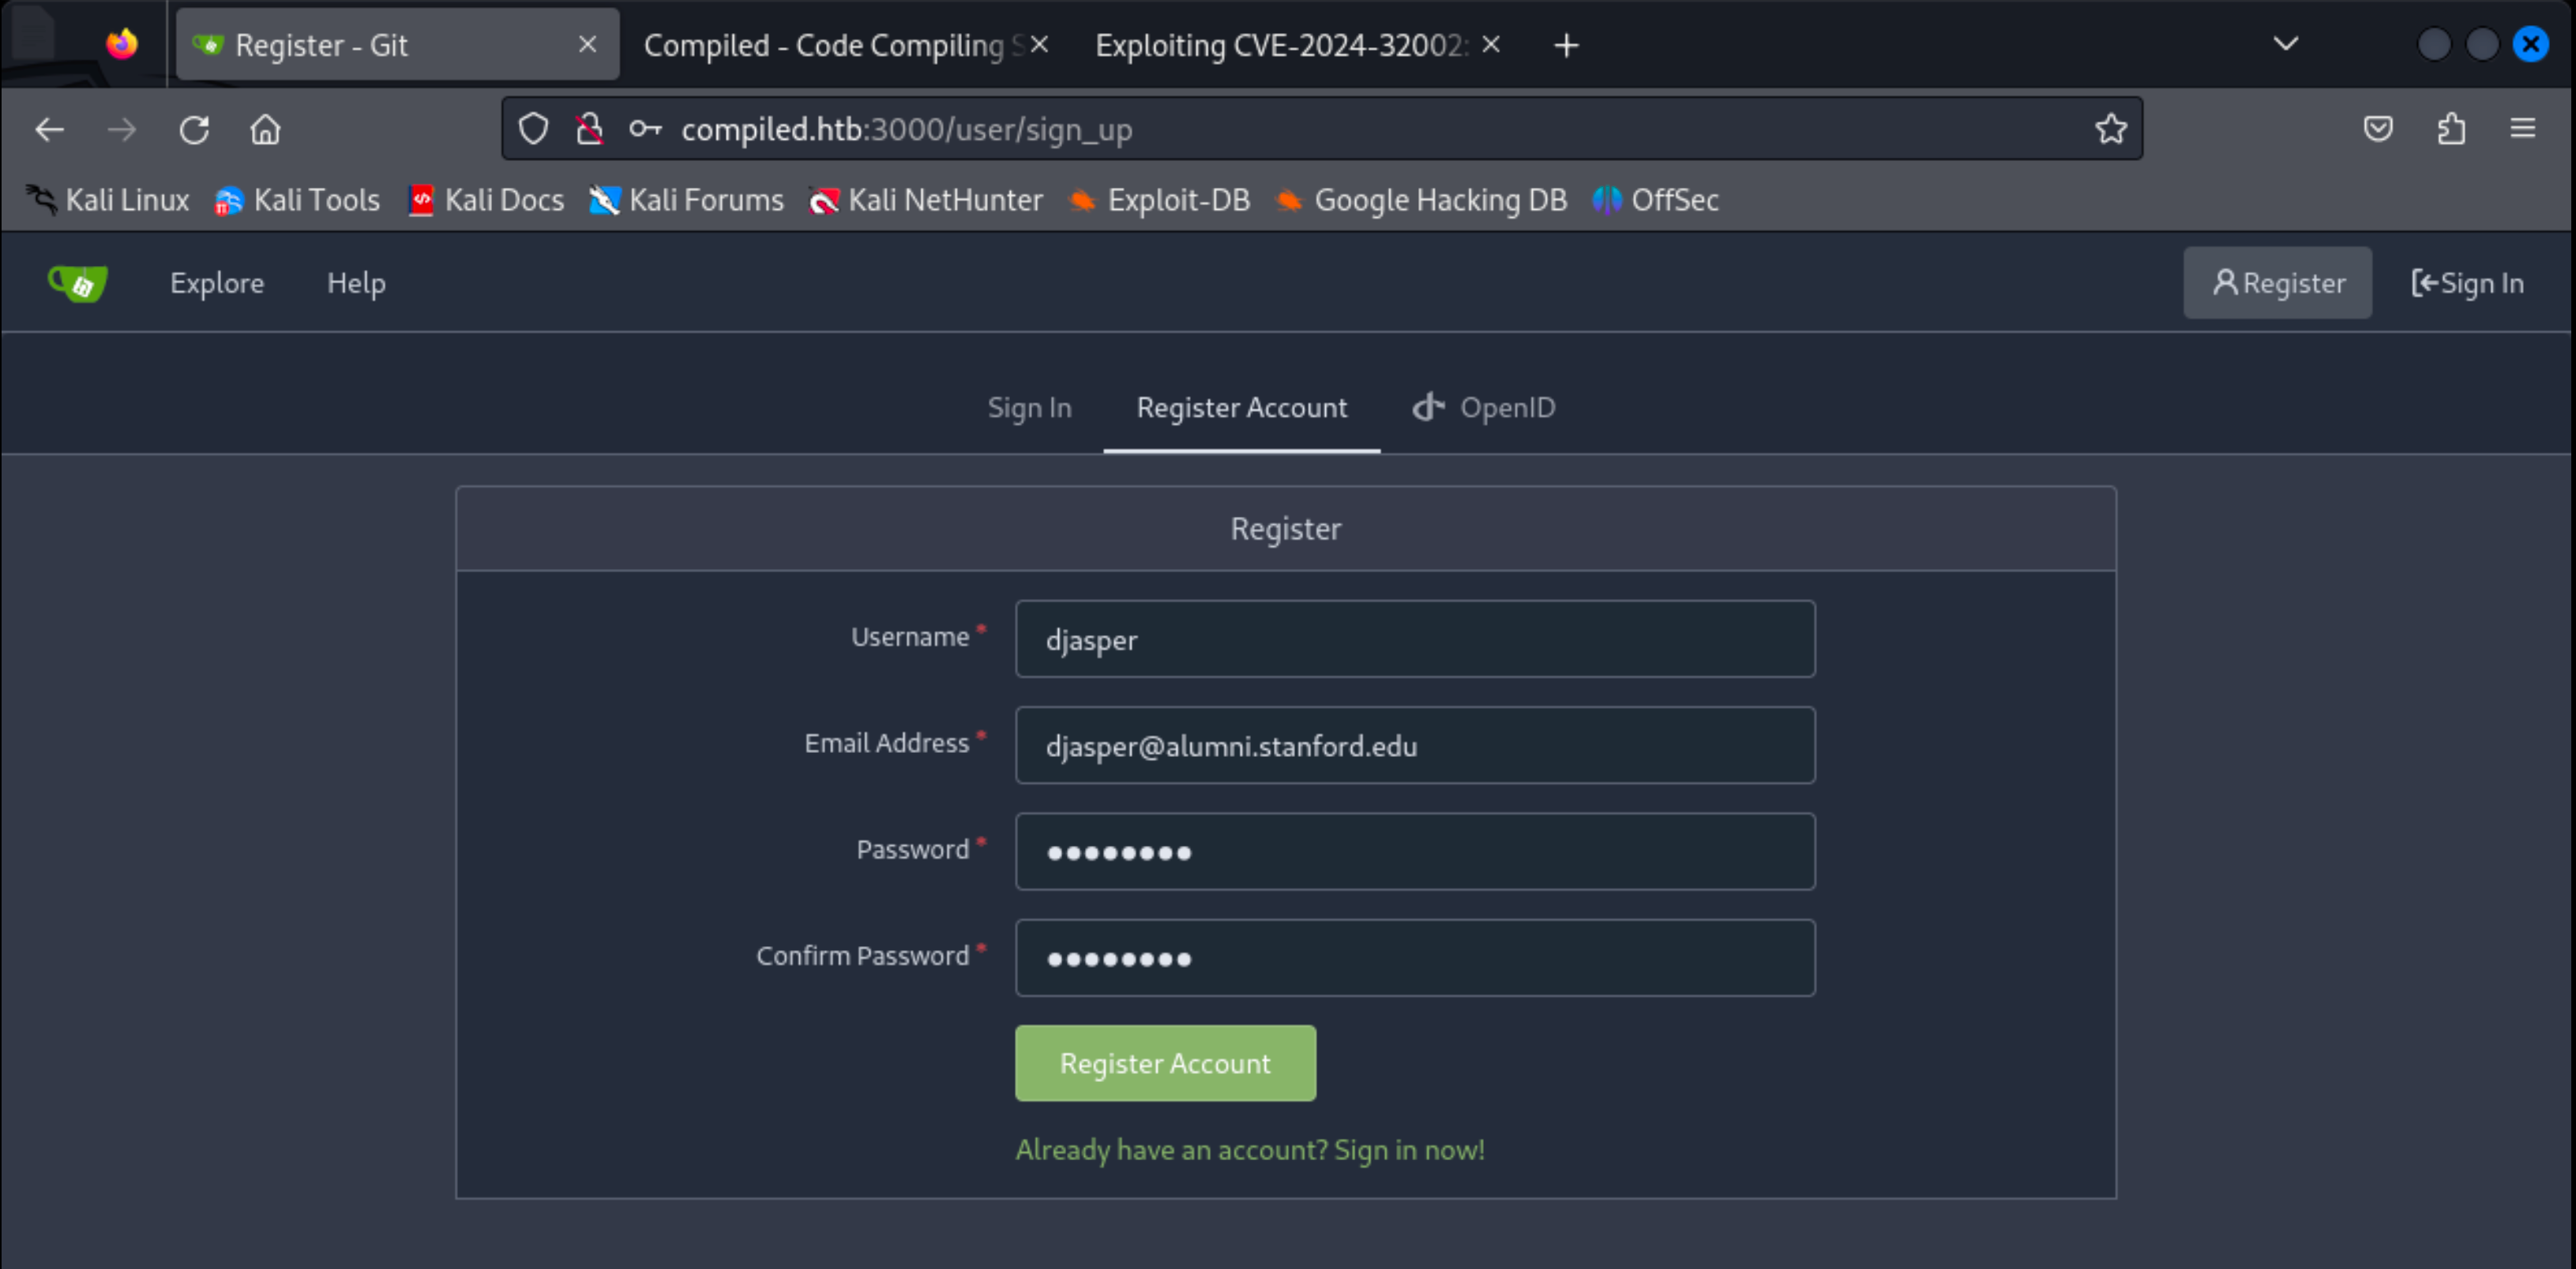Switch to the OpenID tab
The image size is (2576, 1269).
1484,408
